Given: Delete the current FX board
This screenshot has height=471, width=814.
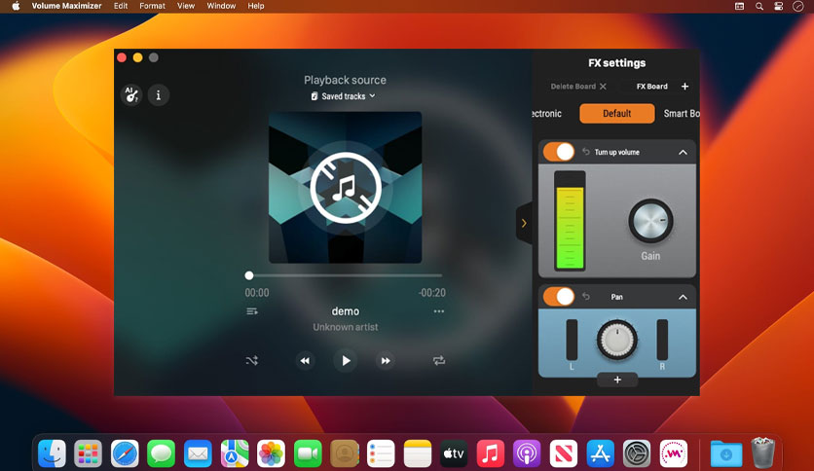Looking at the screenshot, I should pos(578,86).
